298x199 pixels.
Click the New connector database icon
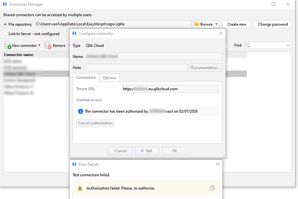(8, 45)
